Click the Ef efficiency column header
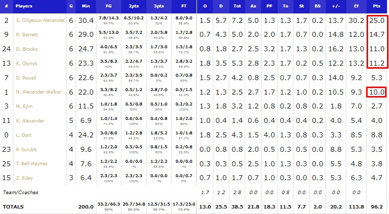The width and height of the screenshot is (389, 214). coord(356,6)
